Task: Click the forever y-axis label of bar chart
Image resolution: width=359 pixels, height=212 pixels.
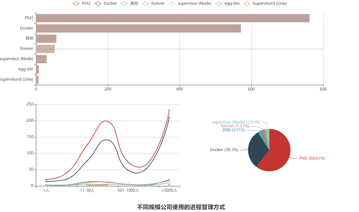Action: 27,49
